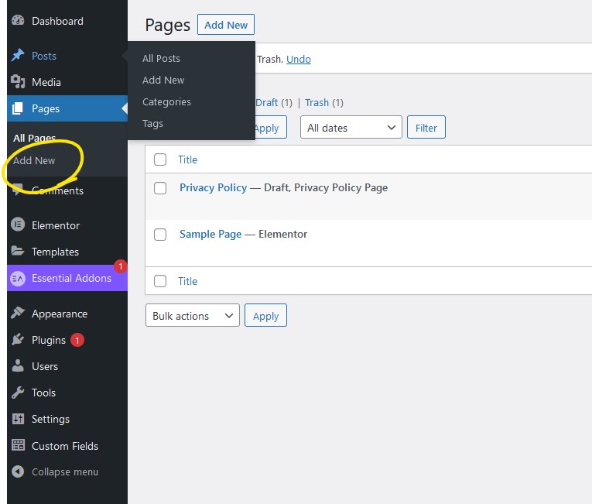Click Add New button beside Pages heading
592x504 pixels.
(226, 25)
